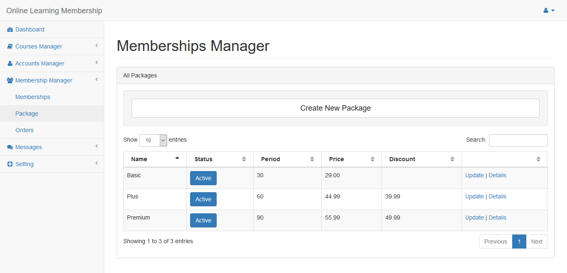
Task: Open the user profile menu icon
Action: pos(549,11)
